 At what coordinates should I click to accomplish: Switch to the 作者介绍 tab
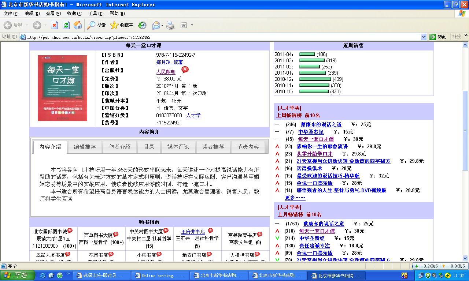pyautogui.click(x=119, y=147)
